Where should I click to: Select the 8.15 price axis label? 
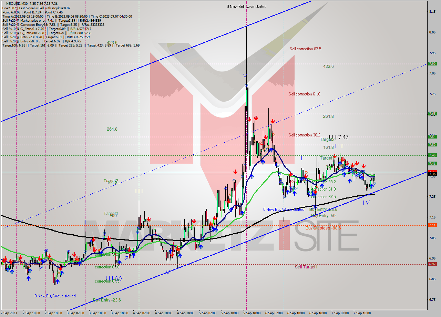(x=433, y=12)
